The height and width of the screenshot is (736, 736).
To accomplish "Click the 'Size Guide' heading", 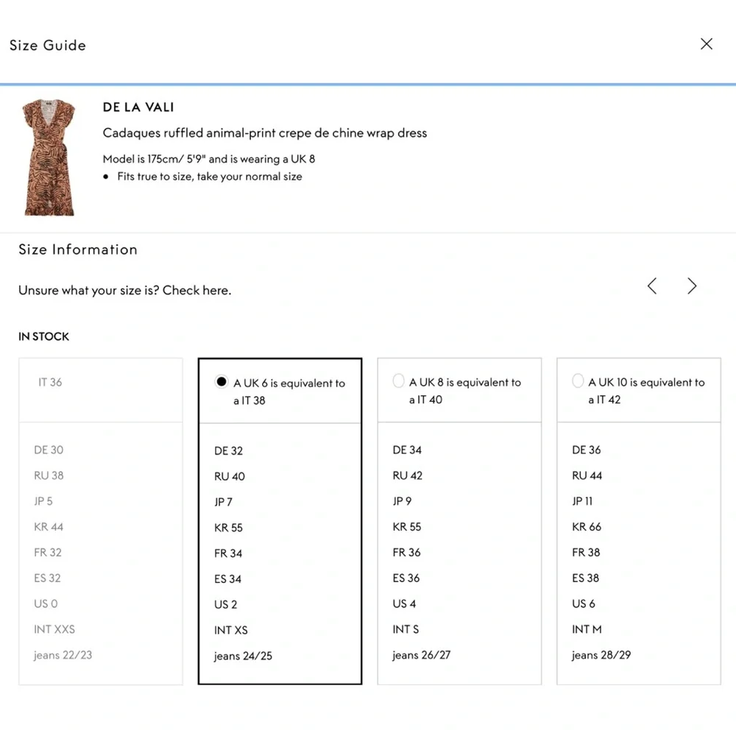I will point(48,45).
